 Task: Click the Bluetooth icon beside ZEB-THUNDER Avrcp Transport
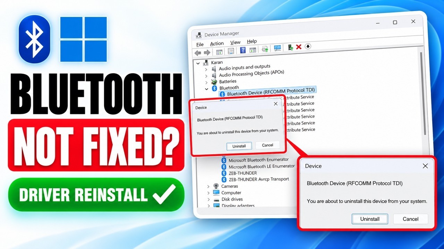[224, 179]
